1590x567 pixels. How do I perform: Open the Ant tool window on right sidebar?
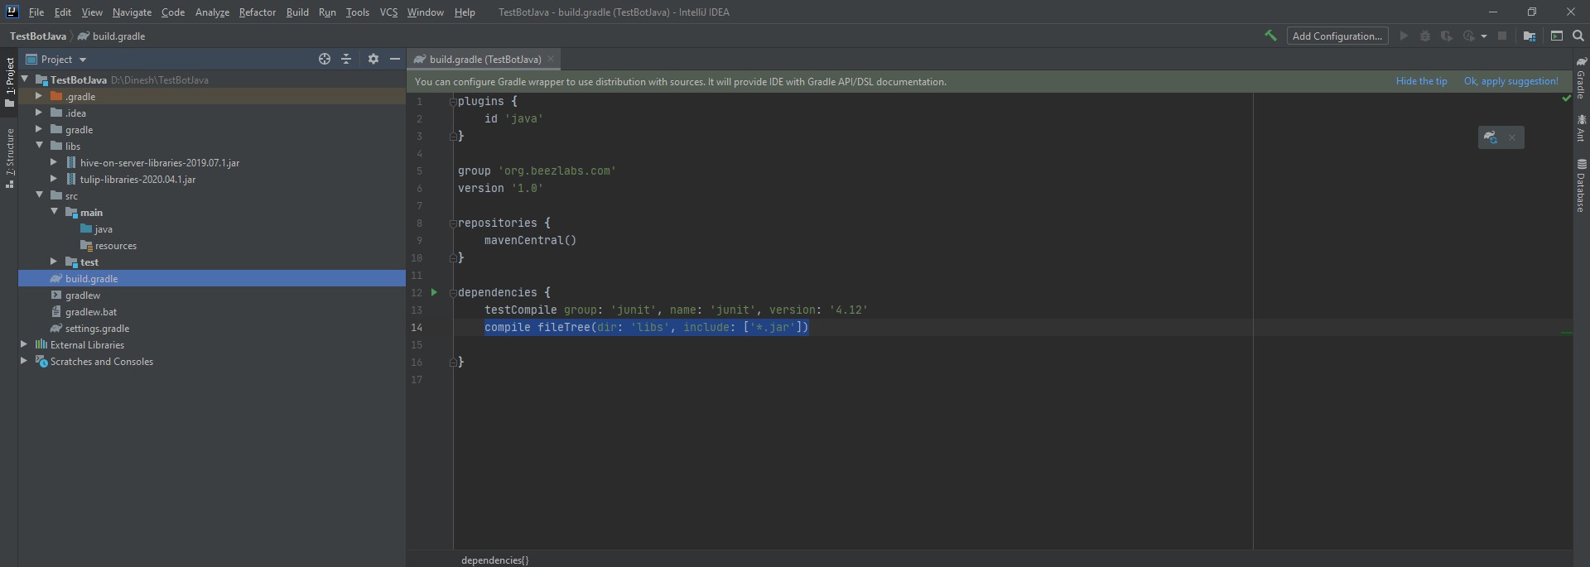click(x=1581, y=128)
